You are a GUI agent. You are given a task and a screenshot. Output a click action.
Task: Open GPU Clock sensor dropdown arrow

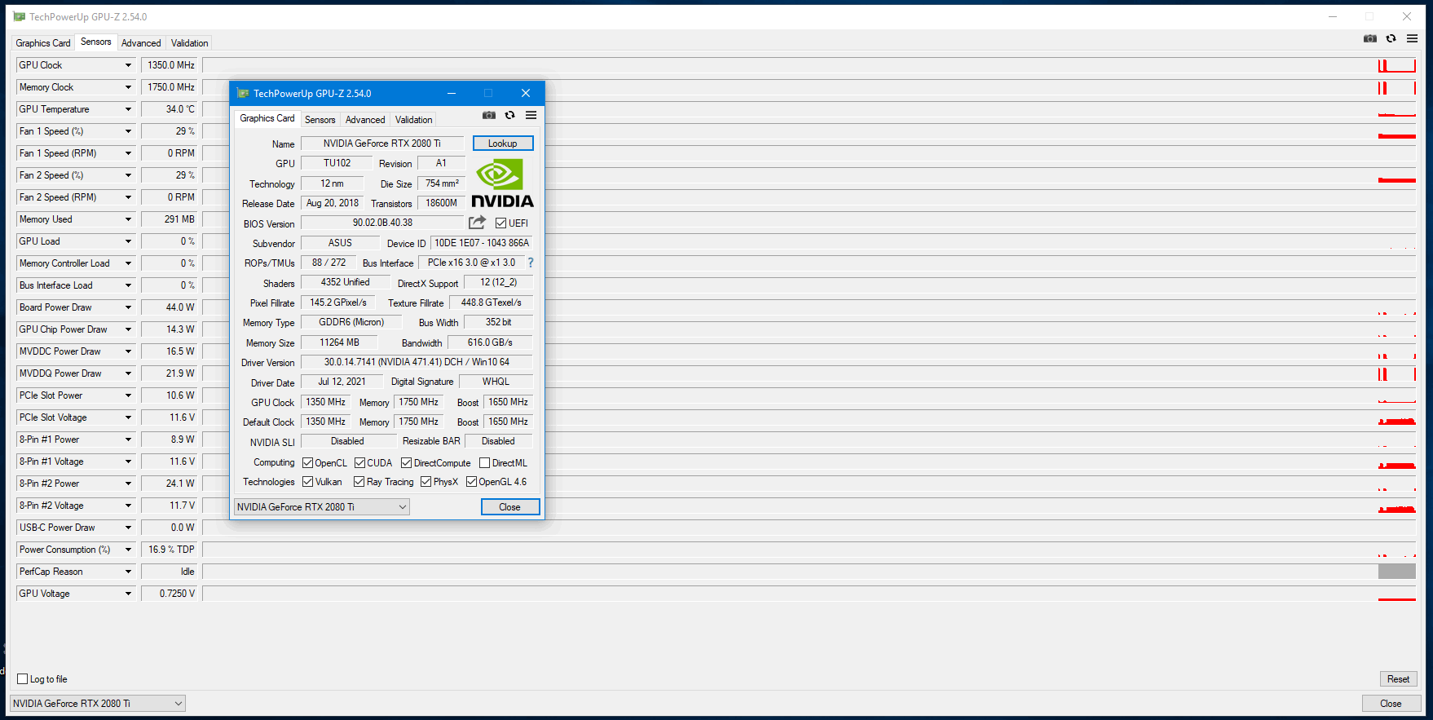(x=128, y=65)
